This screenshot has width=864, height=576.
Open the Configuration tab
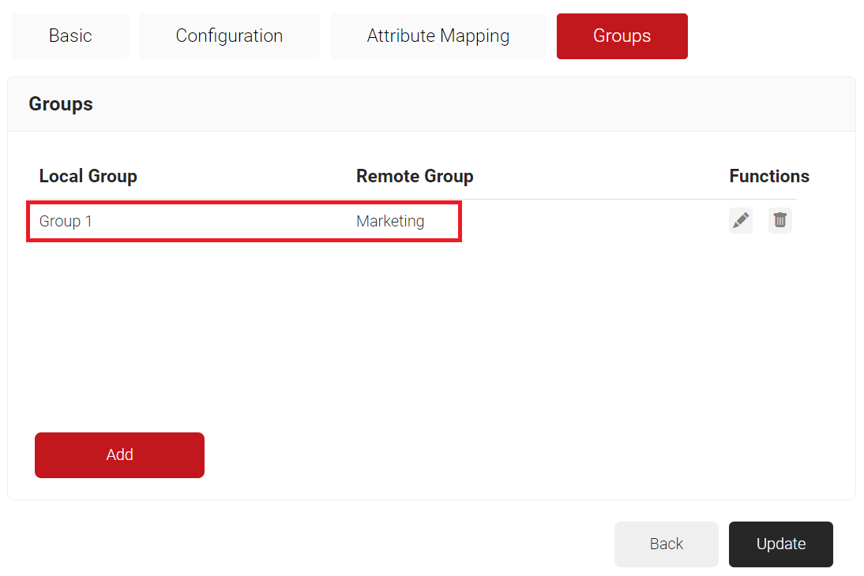229,36
